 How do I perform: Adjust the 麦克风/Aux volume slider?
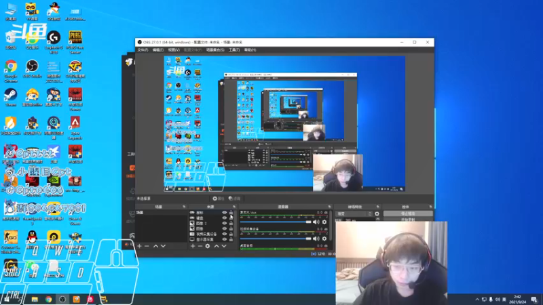(276, 222)
